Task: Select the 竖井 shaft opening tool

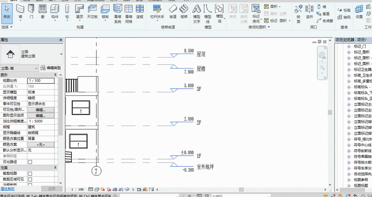Action: (x=309, y=11)
